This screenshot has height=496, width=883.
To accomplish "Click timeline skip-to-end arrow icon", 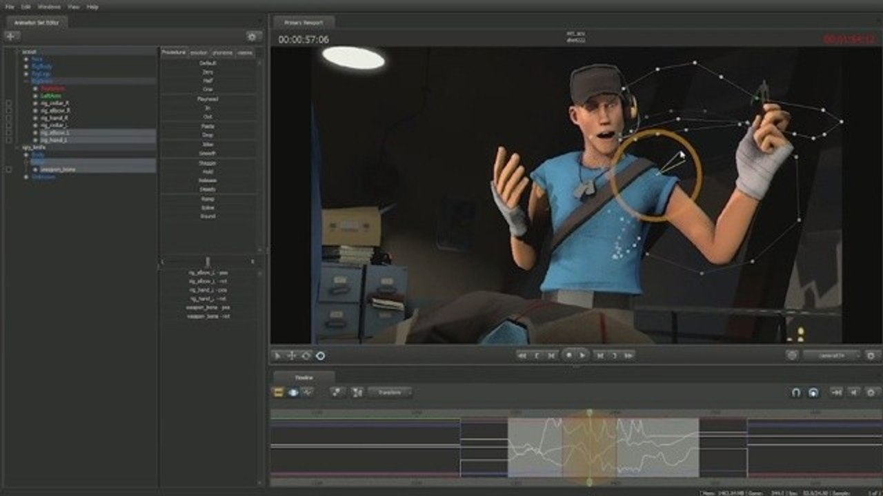I will click(x=837, y=392).
